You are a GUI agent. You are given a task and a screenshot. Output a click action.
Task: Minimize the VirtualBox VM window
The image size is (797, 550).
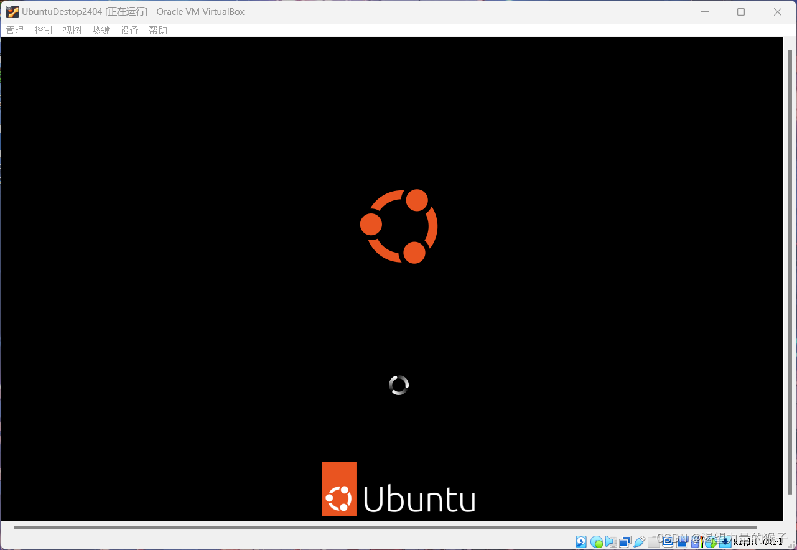705,12
